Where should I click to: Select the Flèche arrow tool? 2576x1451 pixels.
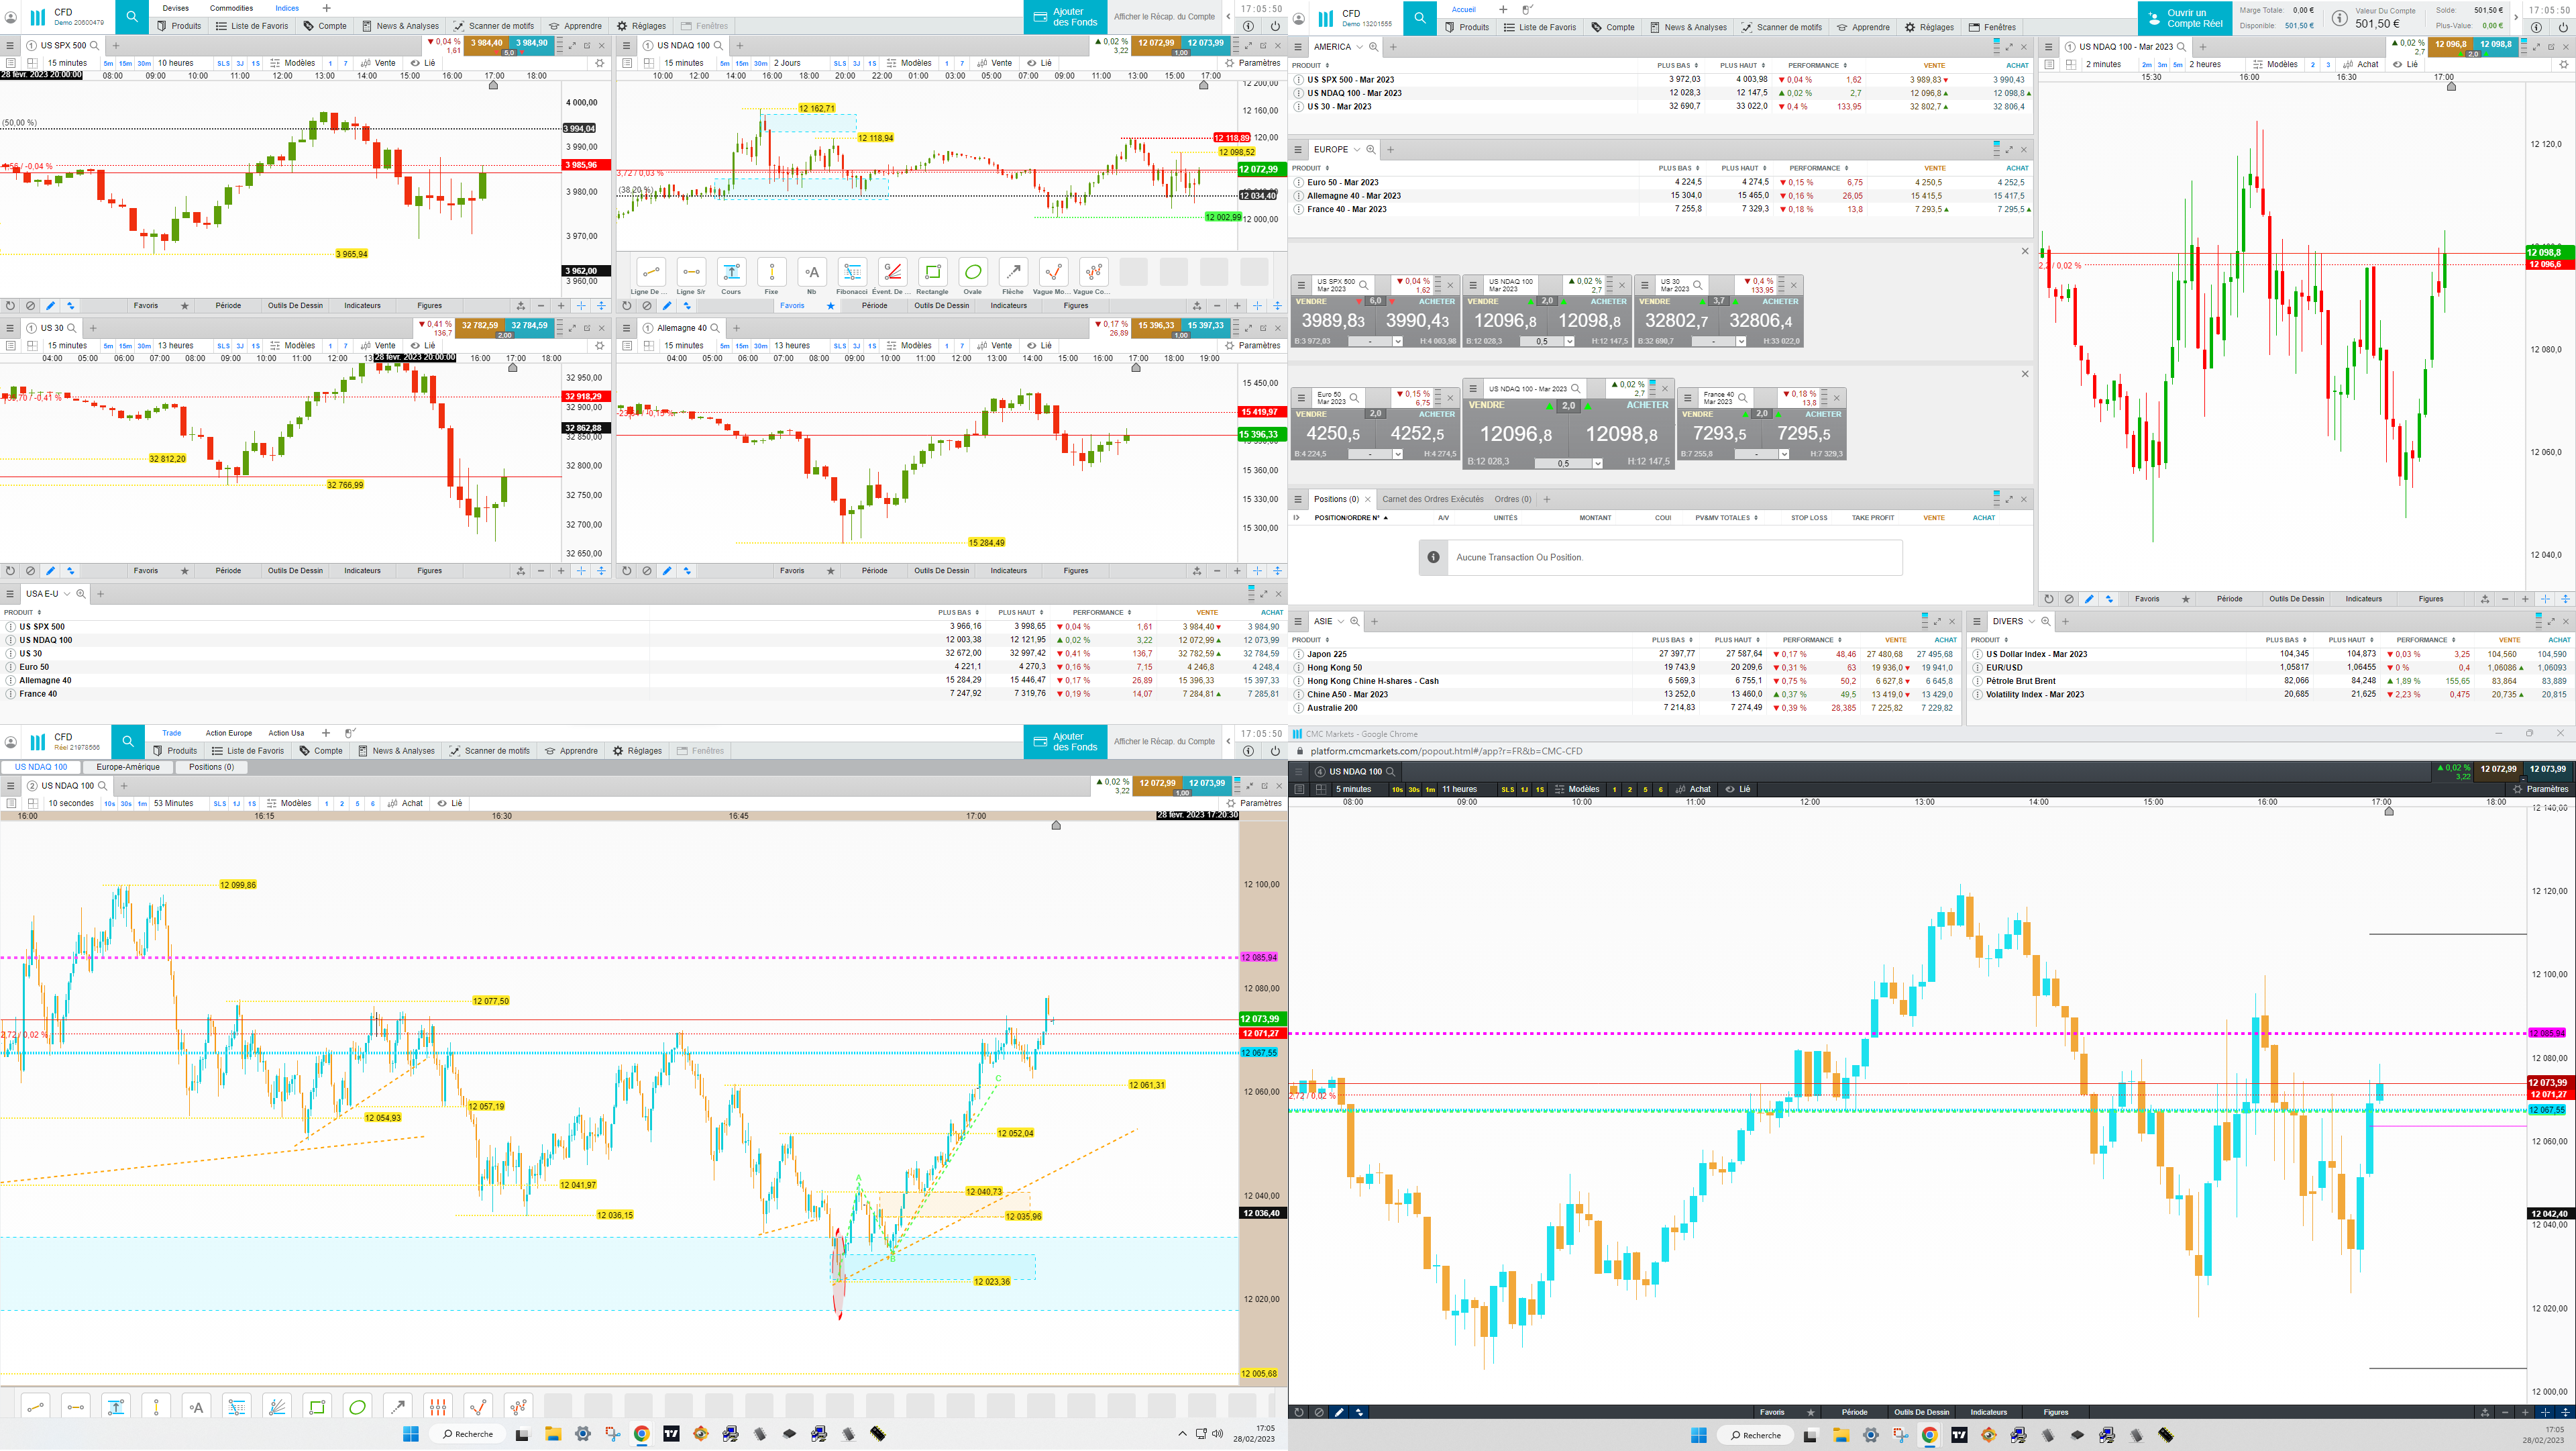[x=1013, y=273]
